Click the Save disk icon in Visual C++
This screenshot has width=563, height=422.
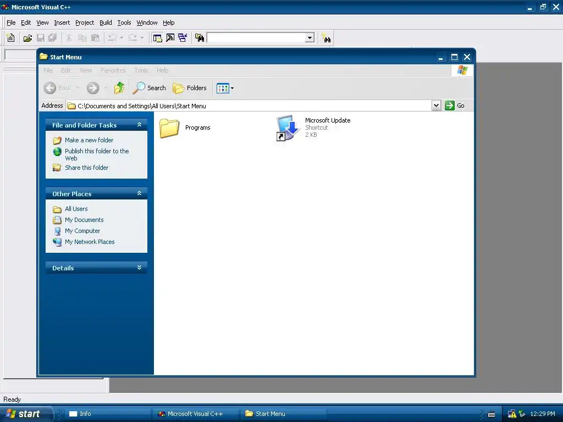[41, 38]
